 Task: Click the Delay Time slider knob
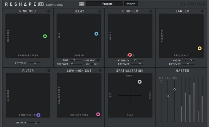click(74, 60)
